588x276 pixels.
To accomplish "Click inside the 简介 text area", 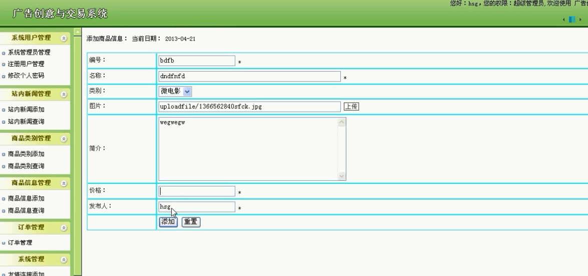I will click(248, 149).
